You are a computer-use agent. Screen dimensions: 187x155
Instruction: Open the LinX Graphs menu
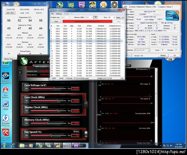pyautogui.click(x=67, y=14)
